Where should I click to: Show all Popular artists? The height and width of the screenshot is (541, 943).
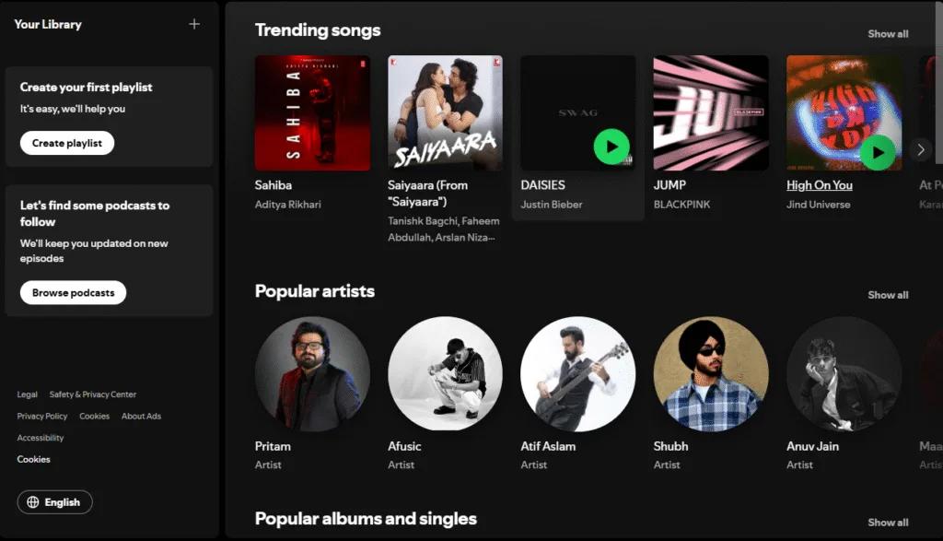point(888,295)
